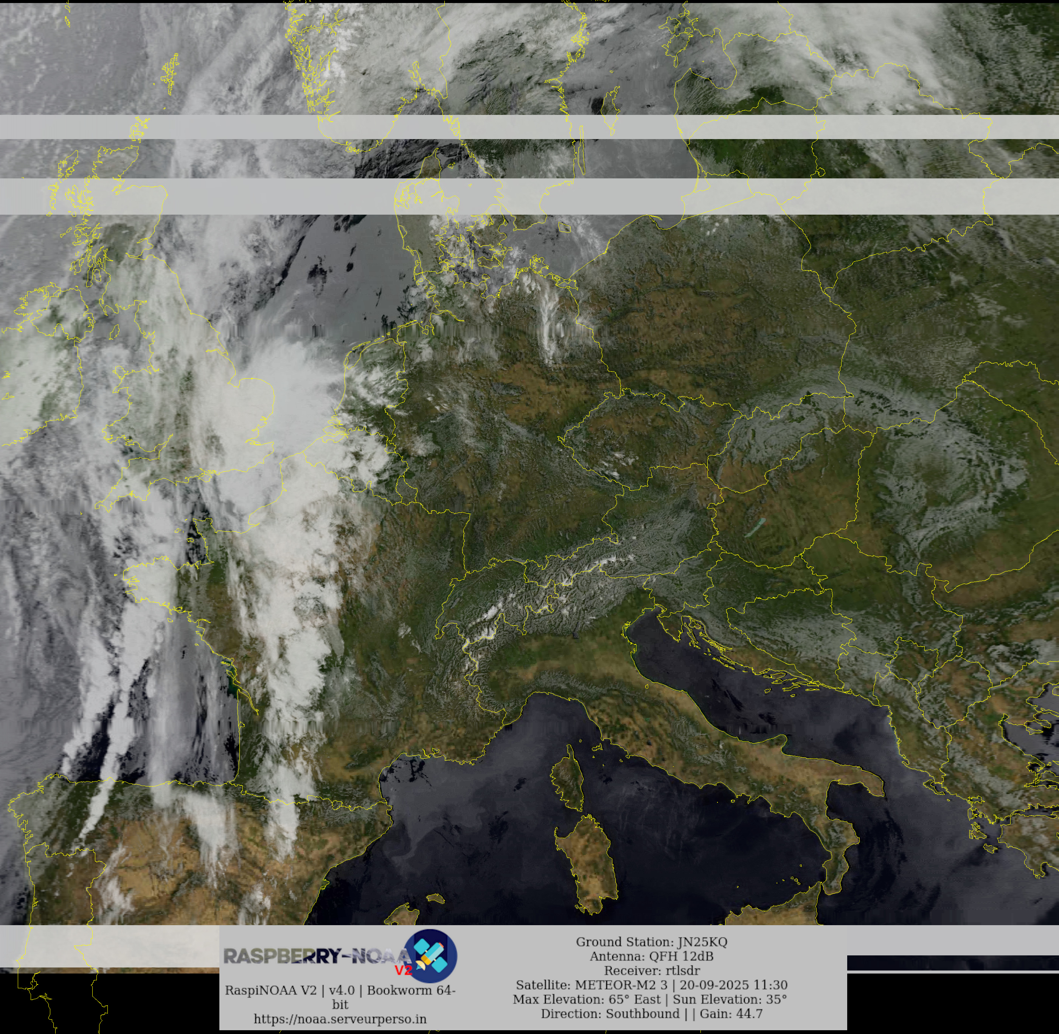Click the Sun Elevation 35° text
The height and width of the screenshot is (1034, 1059).
pos(730,999)
